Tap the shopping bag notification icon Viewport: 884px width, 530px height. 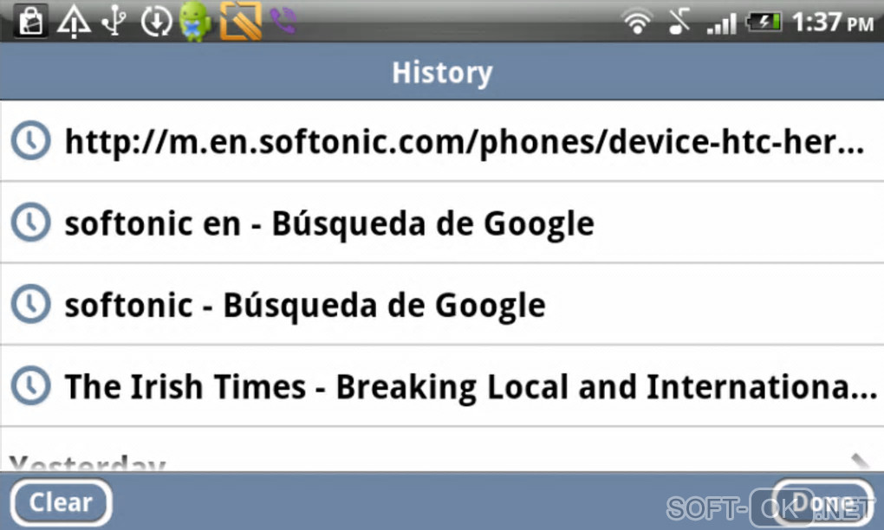[30, 21]
